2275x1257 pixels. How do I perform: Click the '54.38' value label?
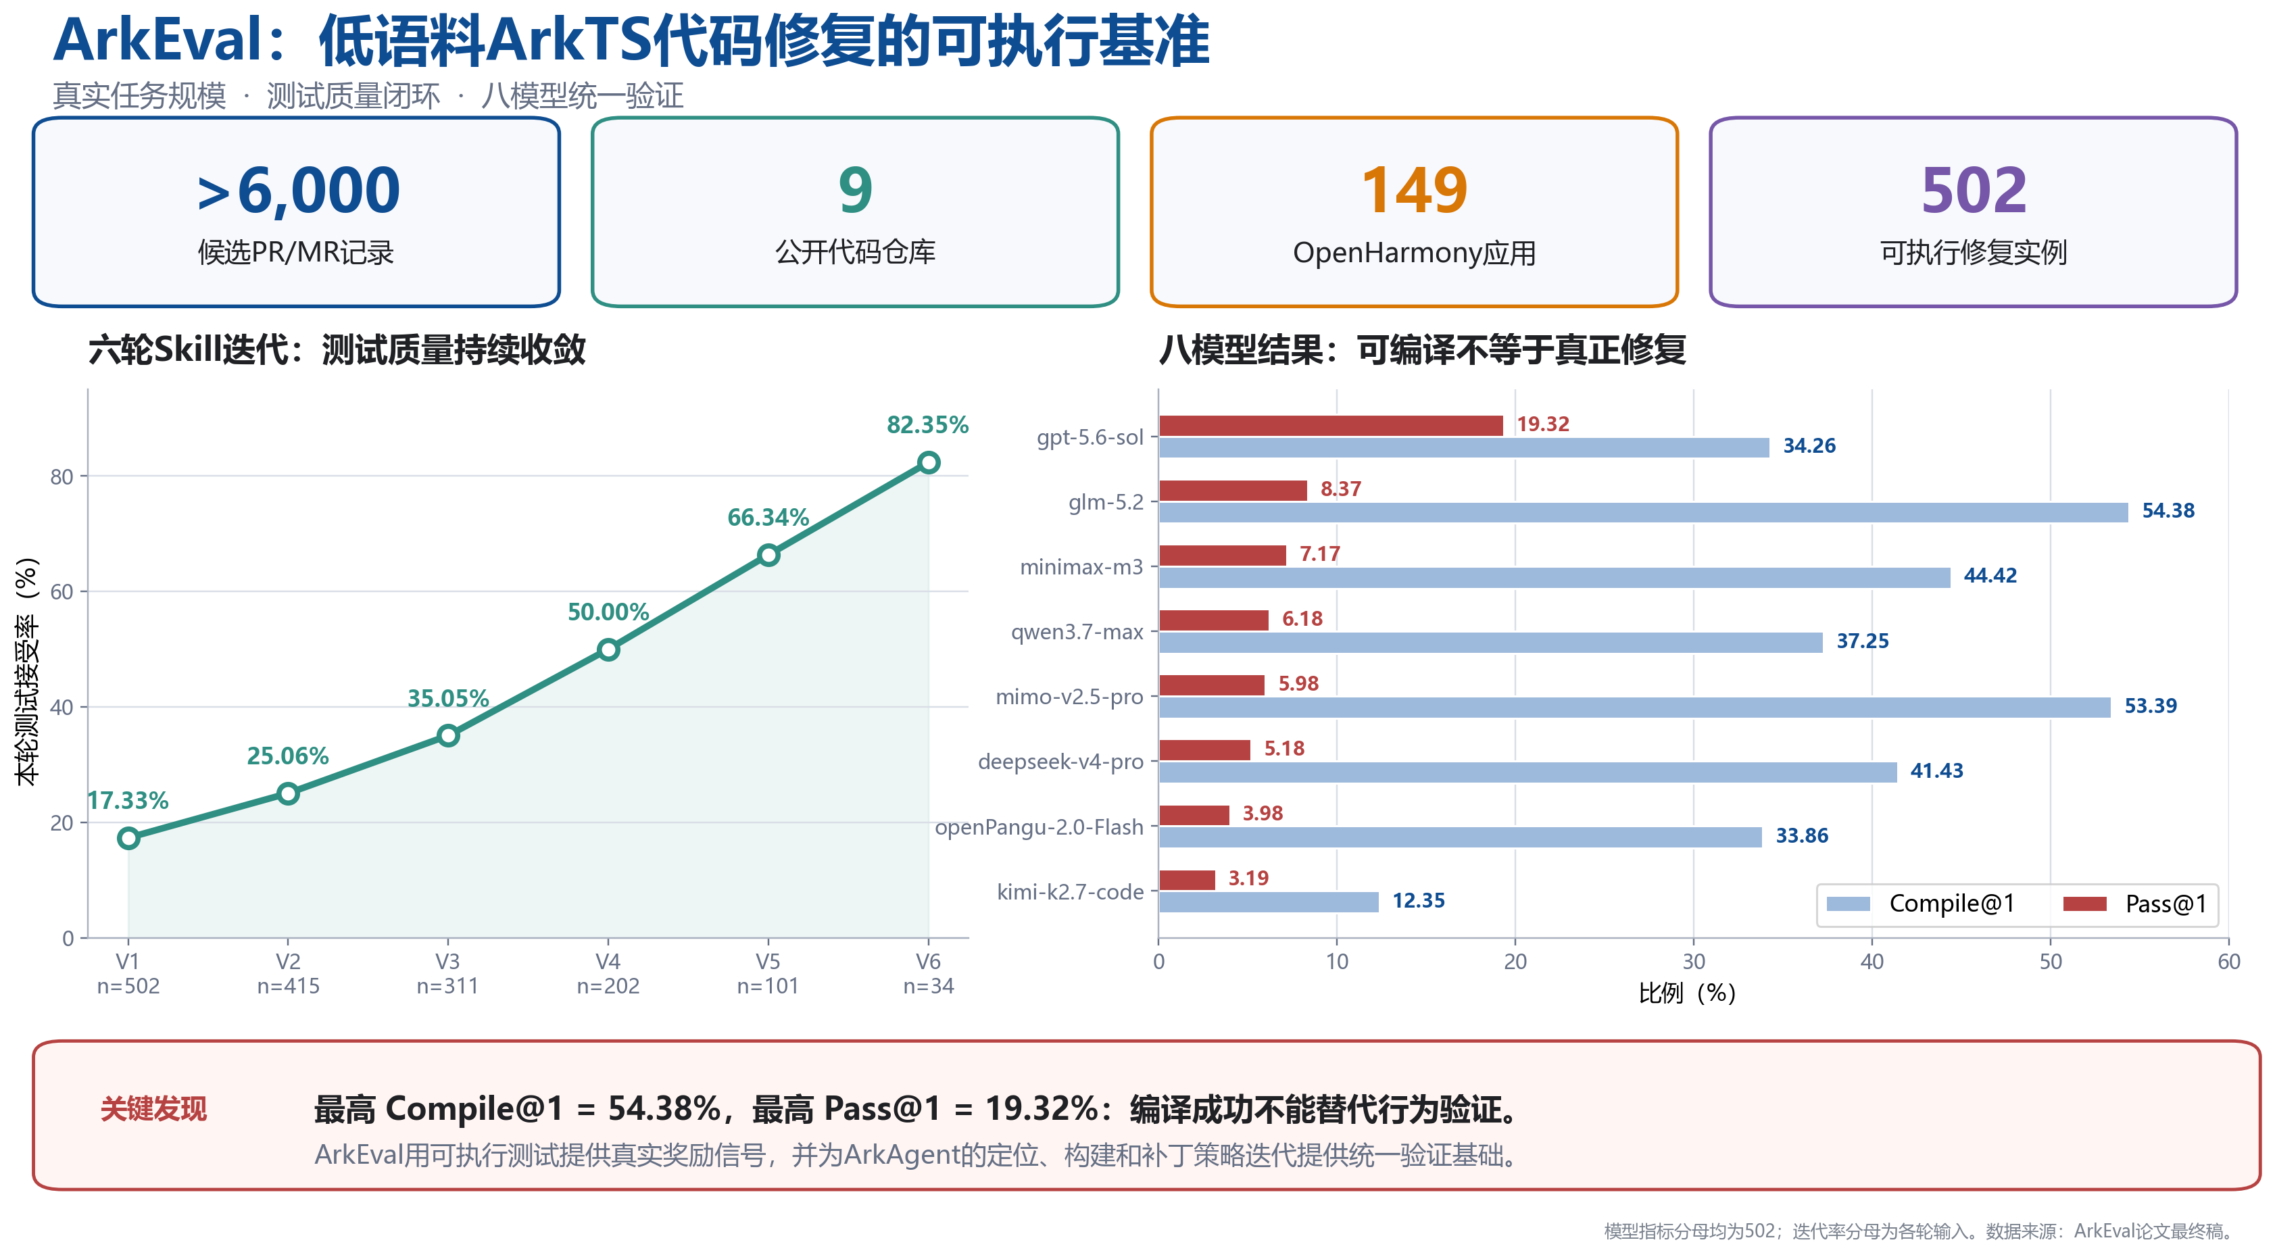[2168, 511]
